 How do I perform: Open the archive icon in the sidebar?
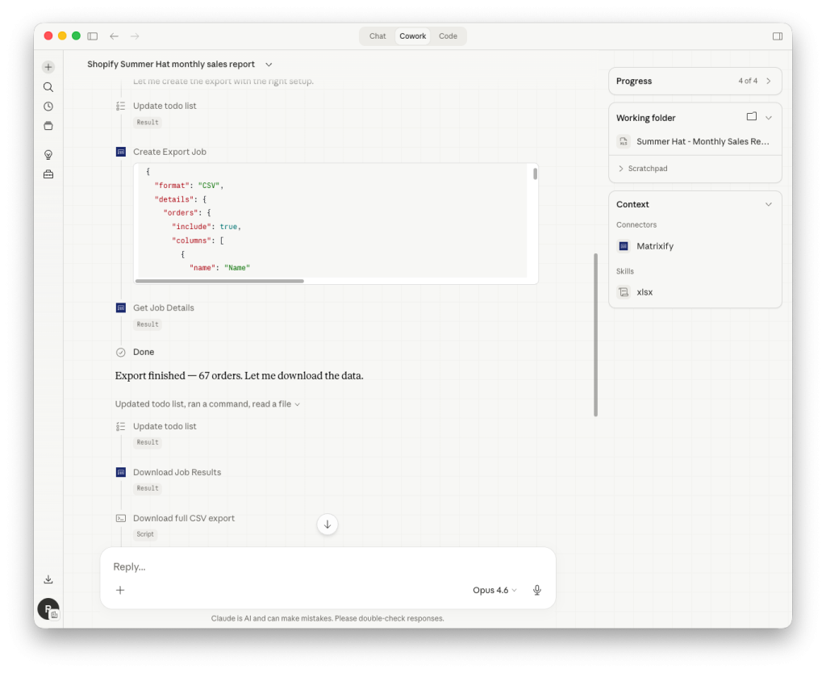pos(48,125)
